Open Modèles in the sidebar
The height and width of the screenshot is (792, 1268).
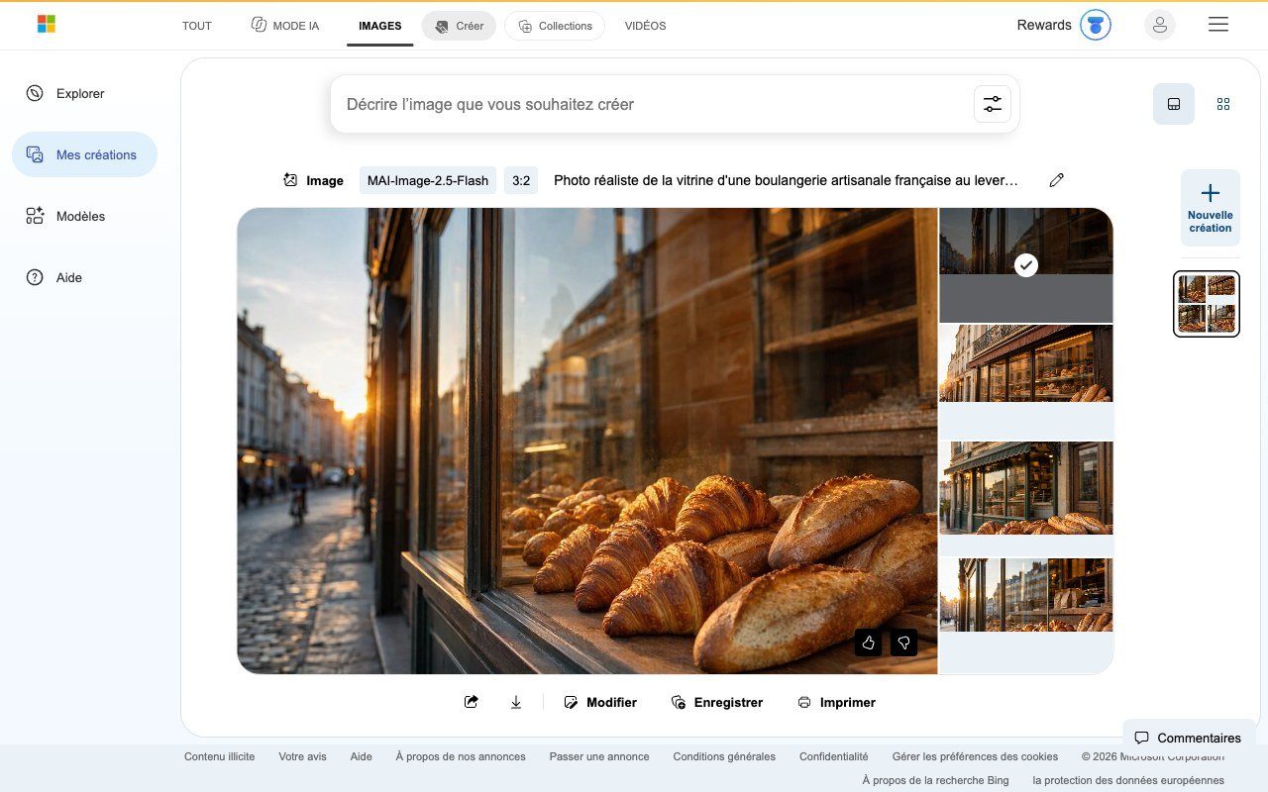click(x=65, y=216)
